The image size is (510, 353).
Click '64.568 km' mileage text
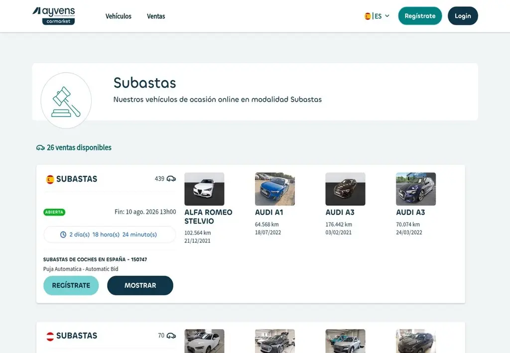tap(267, 224)
